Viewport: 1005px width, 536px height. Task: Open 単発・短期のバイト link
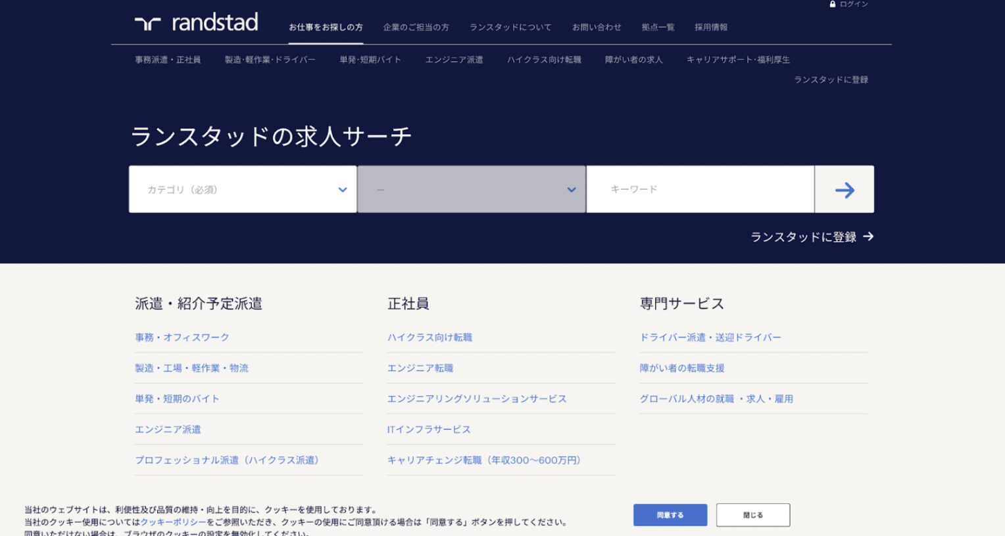(177, 399)
